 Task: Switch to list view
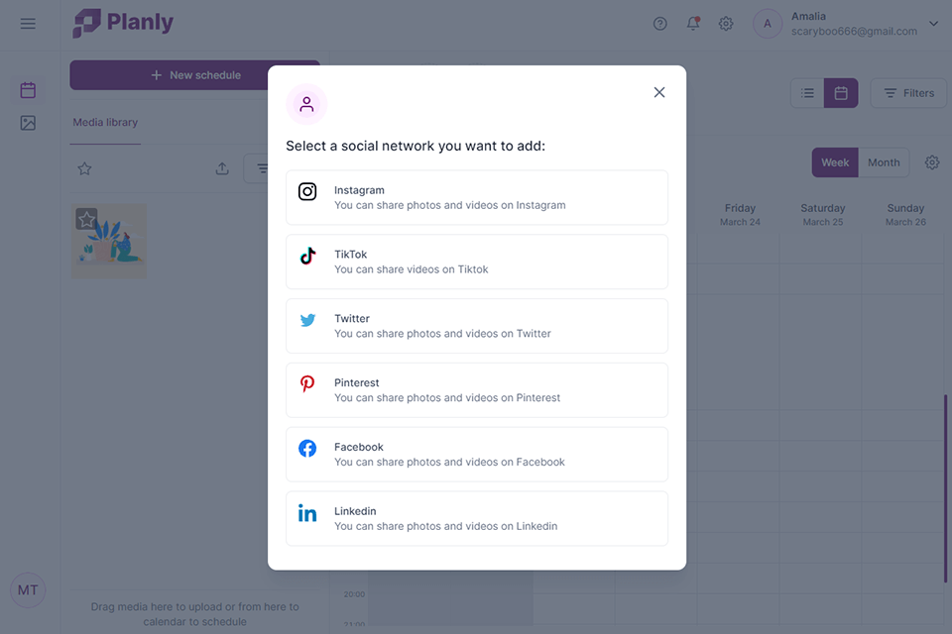[807, 93]
